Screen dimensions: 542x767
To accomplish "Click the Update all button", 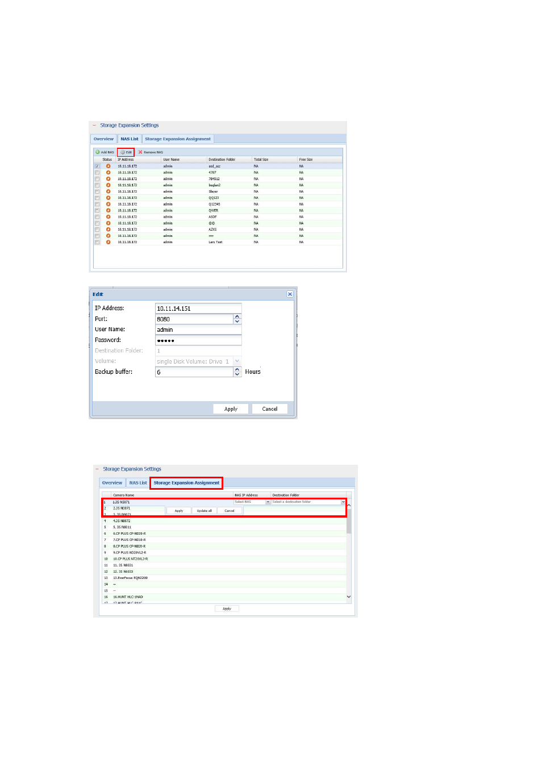I will coord(204,511).
